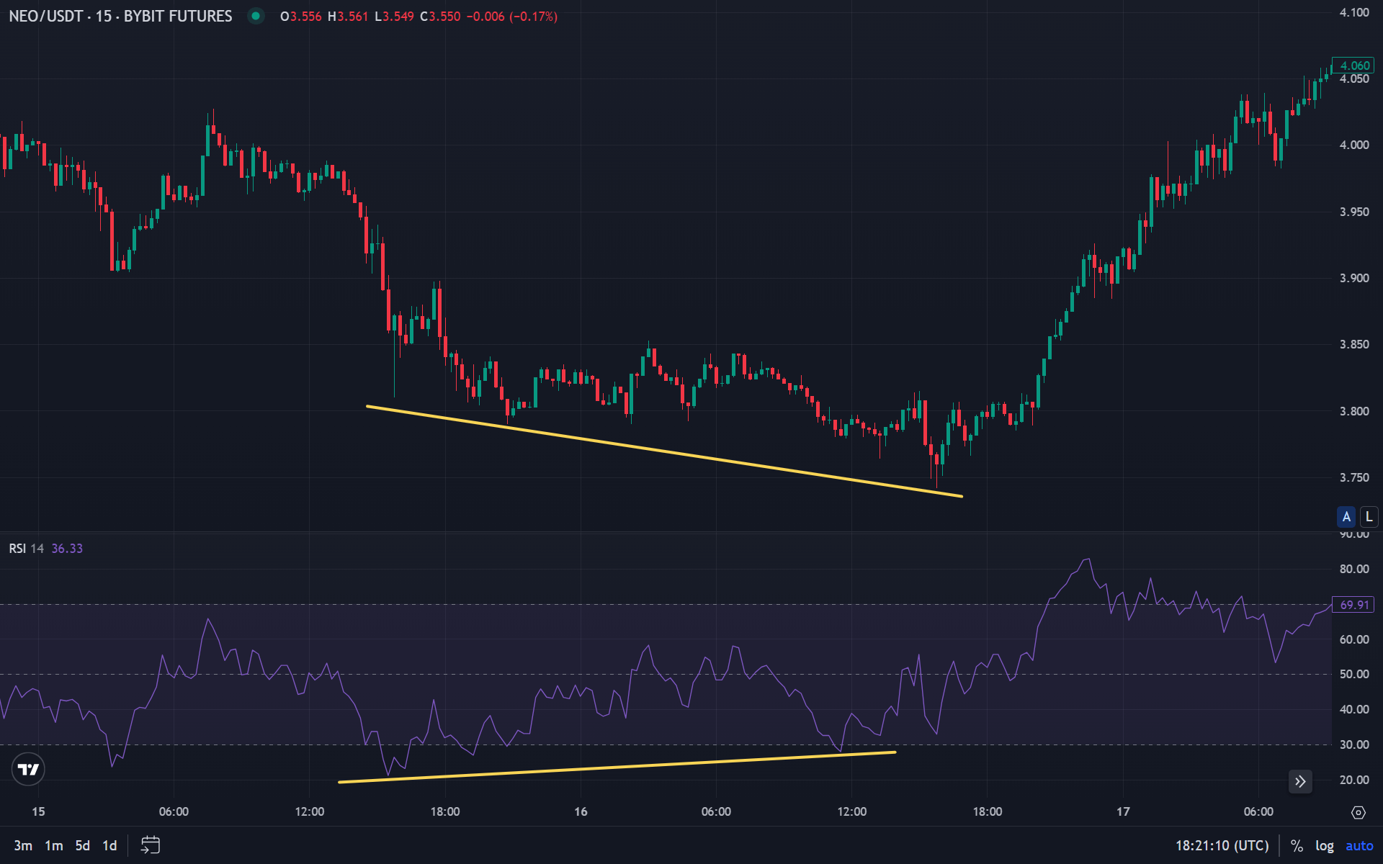Select the L log-scale icon on the price axis
Image resolution: width=1383 pixels, height=864 pixels.
1367,516
